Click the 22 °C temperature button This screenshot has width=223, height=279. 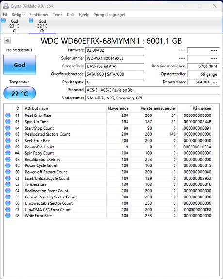pyautogui.click(x=19, y=94)
